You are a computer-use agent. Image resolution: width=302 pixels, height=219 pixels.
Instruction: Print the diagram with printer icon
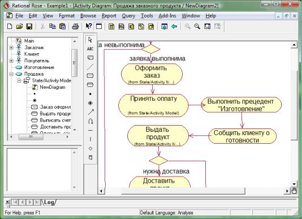click(x=75, y=26)
